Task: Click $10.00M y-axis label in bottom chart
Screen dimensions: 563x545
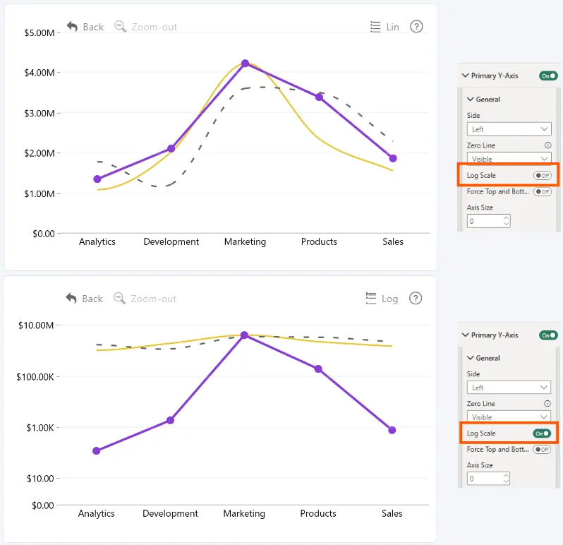Action: pyautogui.click(x=36, y=325)
